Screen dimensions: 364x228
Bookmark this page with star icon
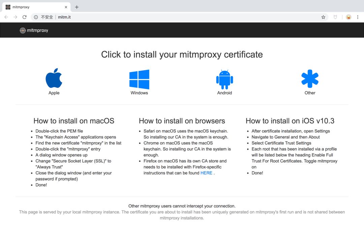tap(323, 17)
